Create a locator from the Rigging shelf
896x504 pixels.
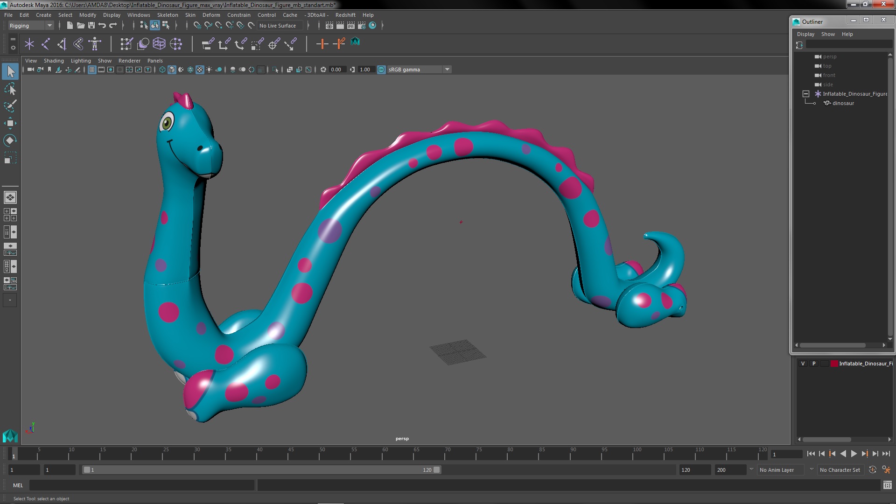29,44
